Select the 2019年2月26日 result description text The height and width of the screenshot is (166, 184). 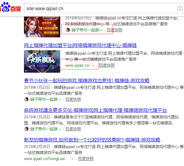point(104,150)
